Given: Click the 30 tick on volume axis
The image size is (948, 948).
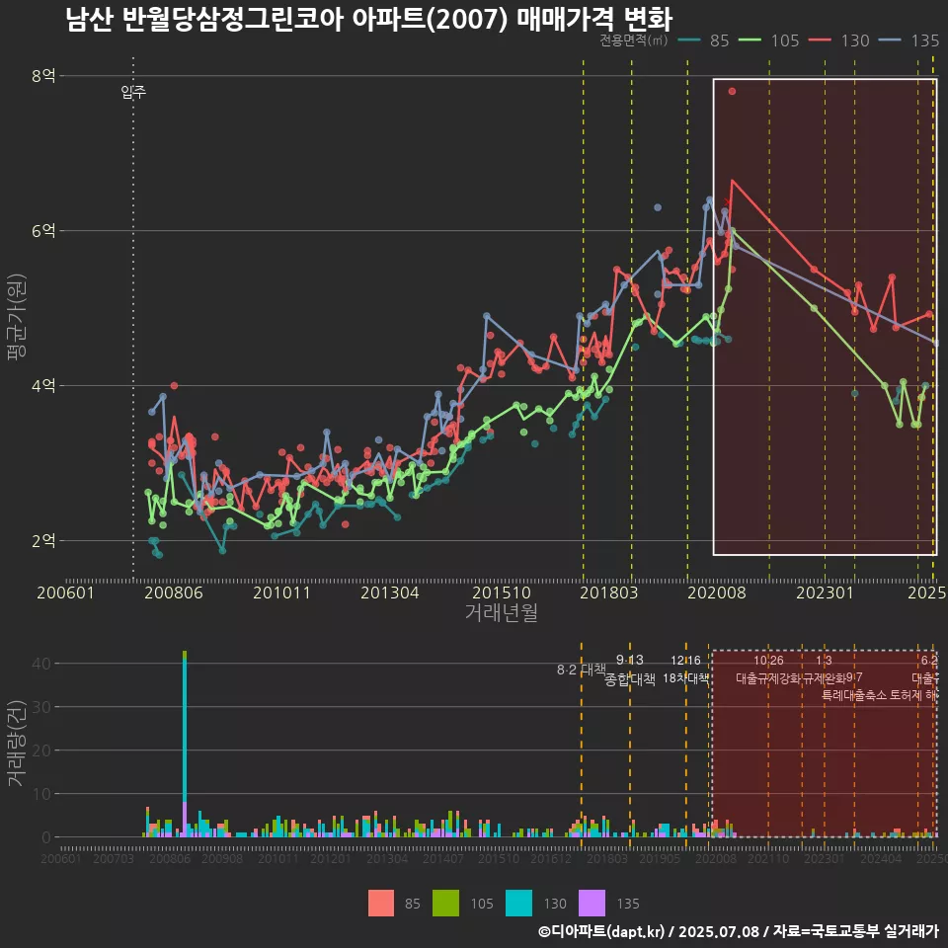Looking at the screenshot, I should [41, 707].
